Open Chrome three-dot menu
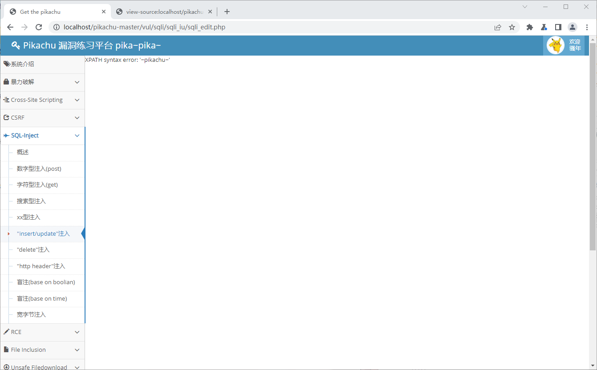The width and height of the screenshot is (597, 370). pyautogui.click(x=587, y=27)
